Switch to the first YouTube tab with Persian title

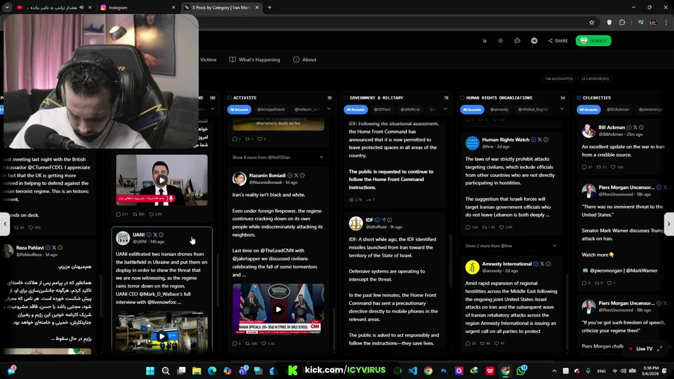coord(53,7)
